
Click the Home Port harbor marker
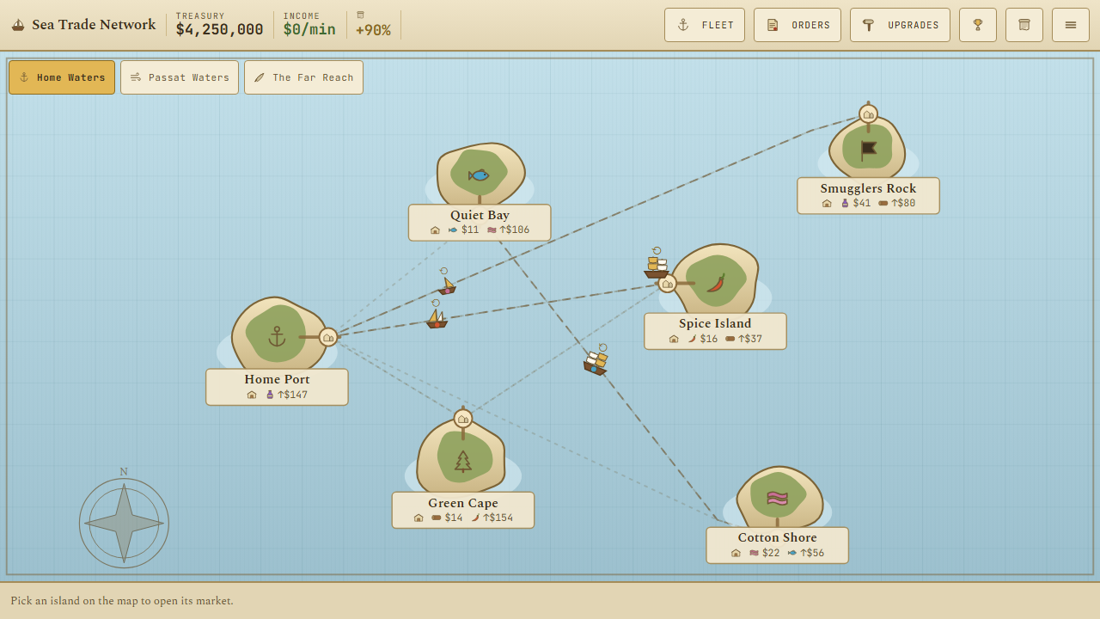(x=328, y=337)
